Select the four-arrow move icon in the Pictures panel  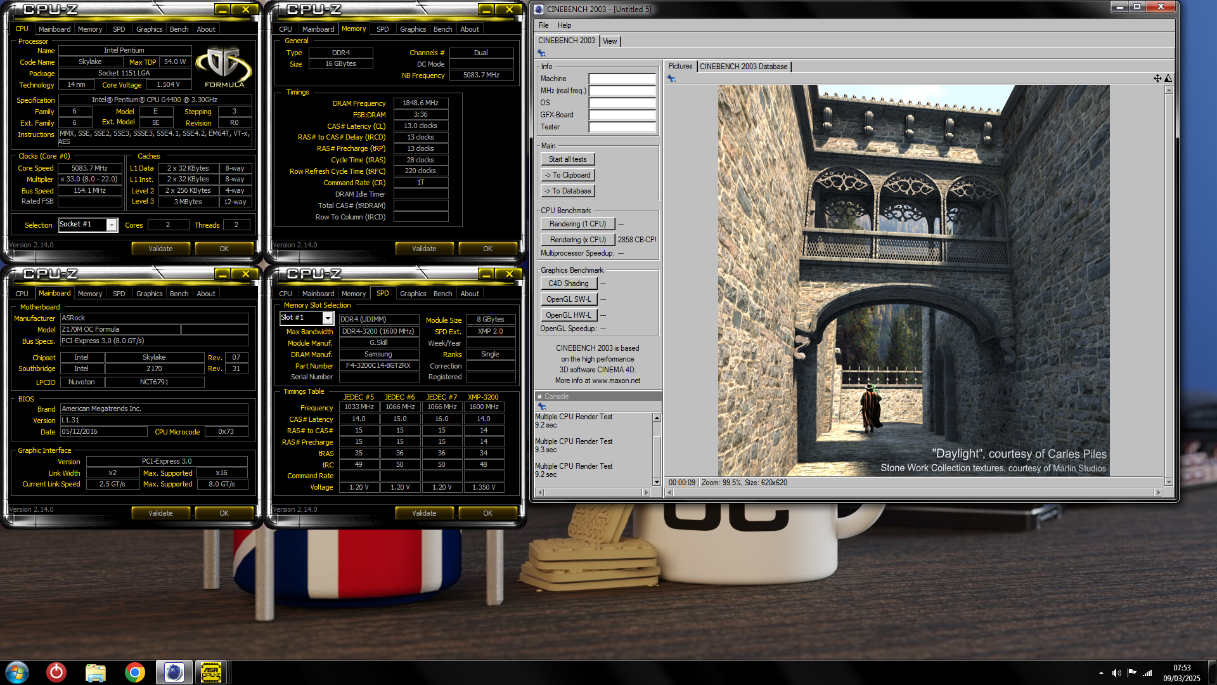1157,78
